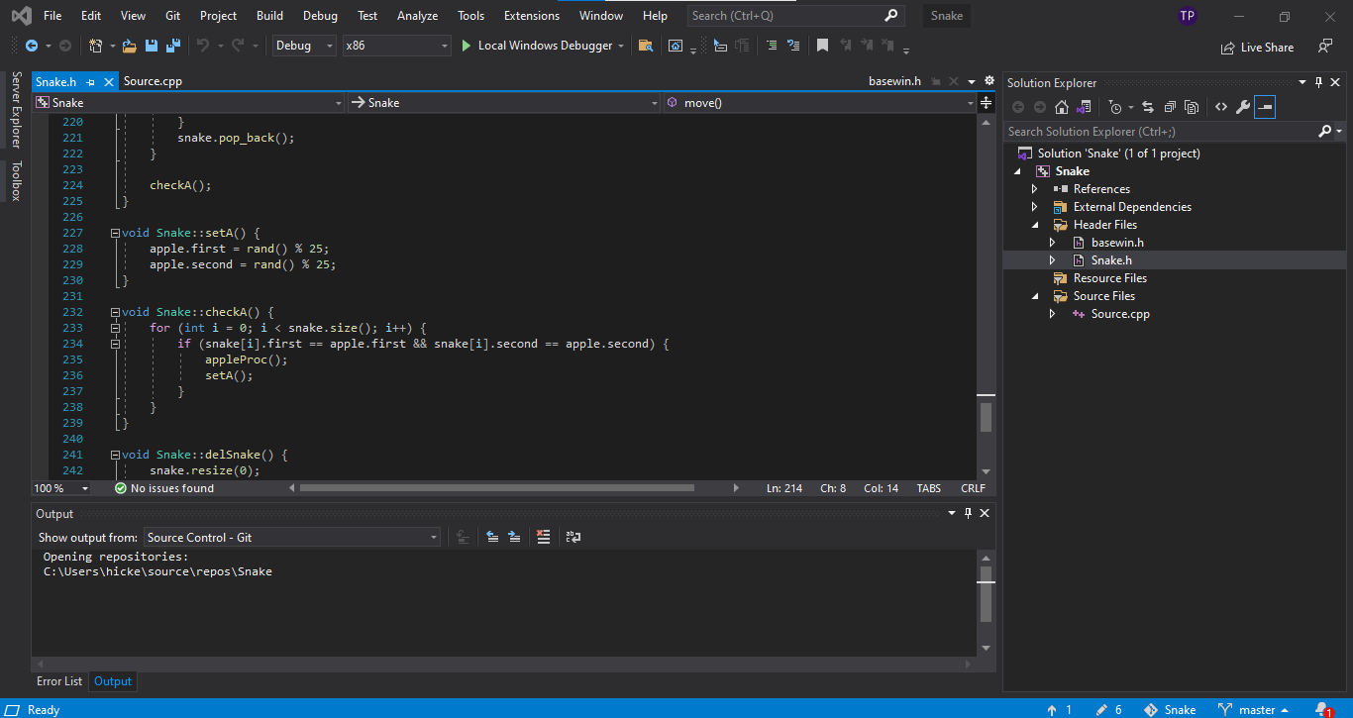Click Collapse All in Solution Explorer toolbar
Image resolution: width=1353 pixels, height=718 pixels.
(x=1170, y=107)
